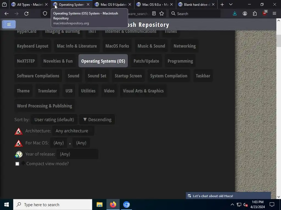Screen dimensions: 281x210
Task: Select the Novelties & Fun category
Action: [58, 61]
